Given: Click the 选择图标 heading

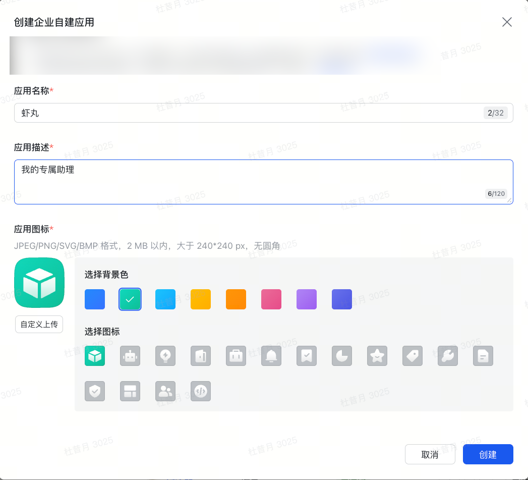Looking at the screenshot, I should [x=102, y=332].
